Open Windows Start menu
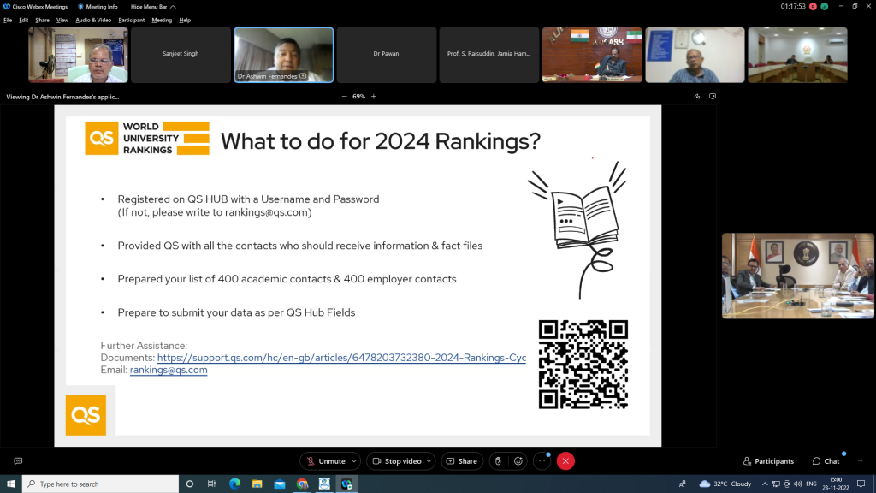The width and height of the screenshot is (876, 493). click(x=10, y=484)
